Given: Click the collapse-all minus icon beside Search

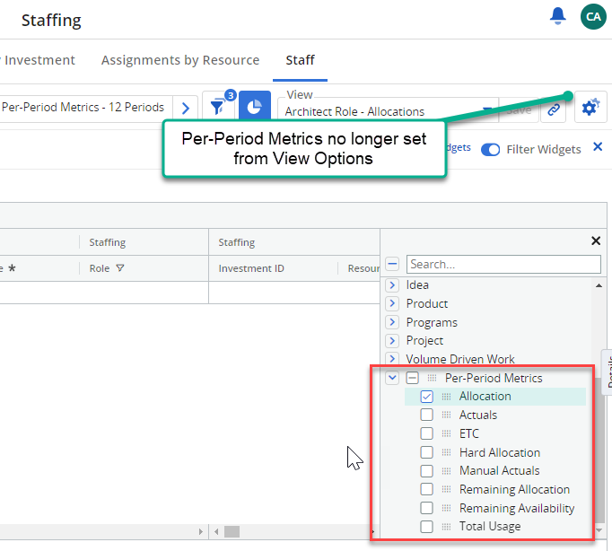Looking at the screenshot, I should coord(392,264).
